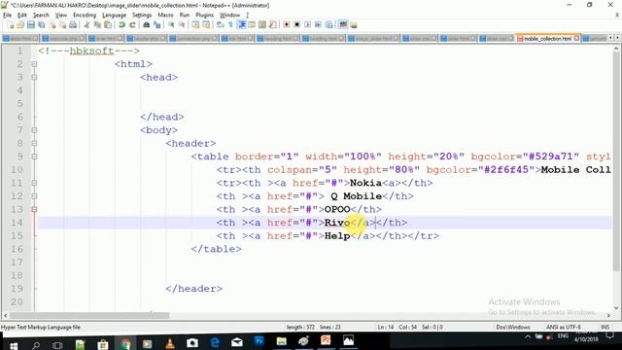Viewport: 622px width, 350px height.
Task: Toggle INS mode in status bar
Action: tap(605, 327)
